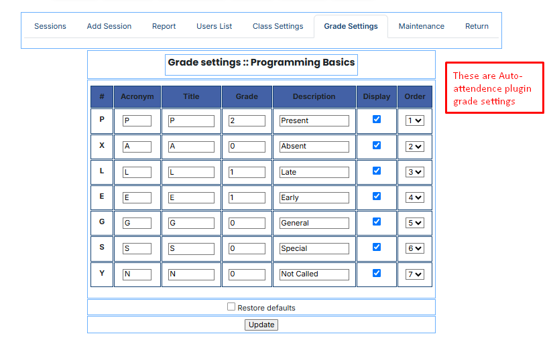
Task: Click Acronym field in Late row
Action: [137, 172]
